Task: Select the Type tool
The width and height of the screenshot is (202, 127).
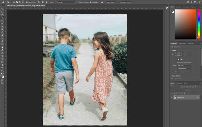Action: click(2, 56)
